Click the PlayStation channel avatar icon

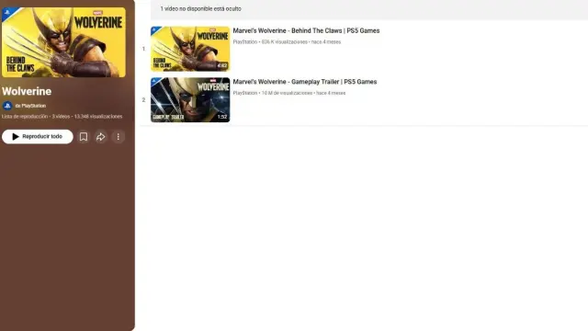tap(7, 106)
